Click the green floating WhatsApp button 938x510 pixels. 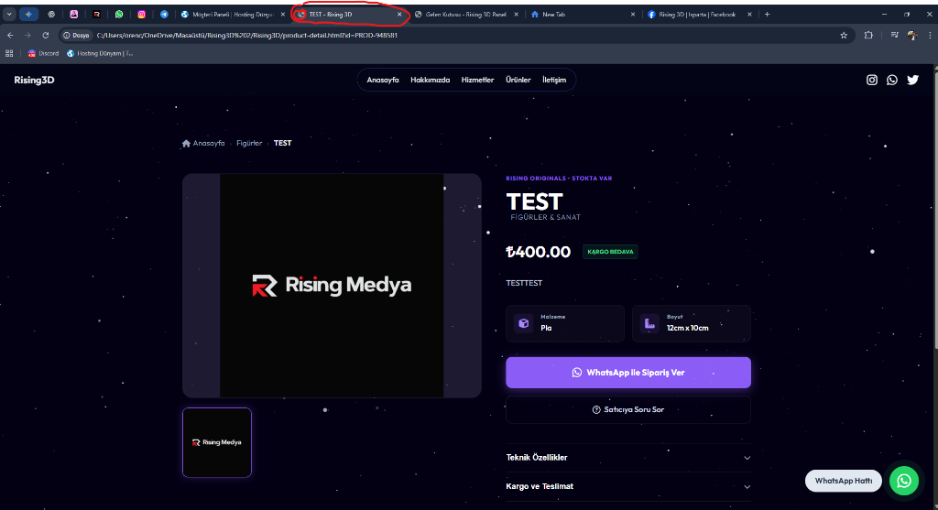coord(903,481)
